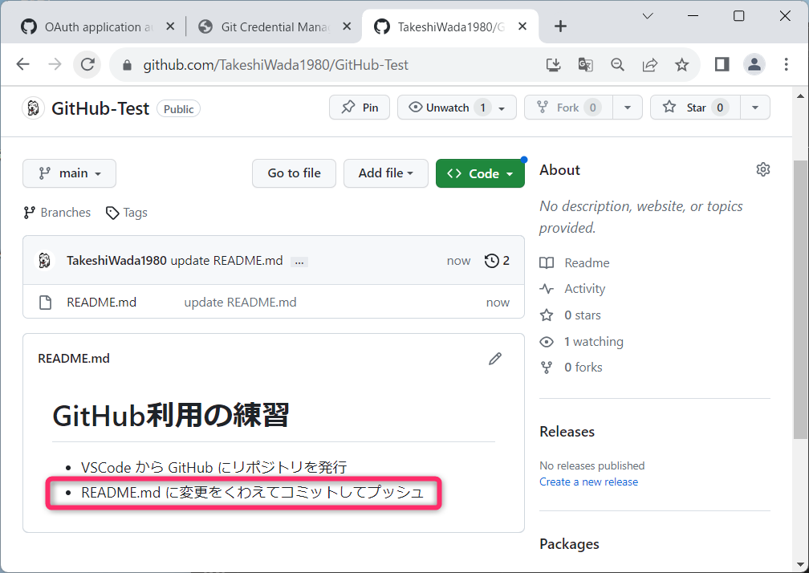
Task: Open the Chrome side panel icon
Action: [x=722, y=65]
